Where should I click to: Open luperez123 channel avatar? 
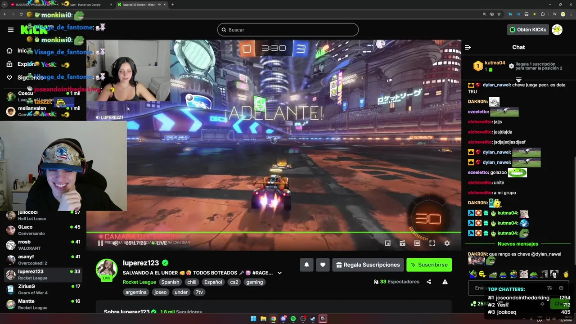click(107, 270)
